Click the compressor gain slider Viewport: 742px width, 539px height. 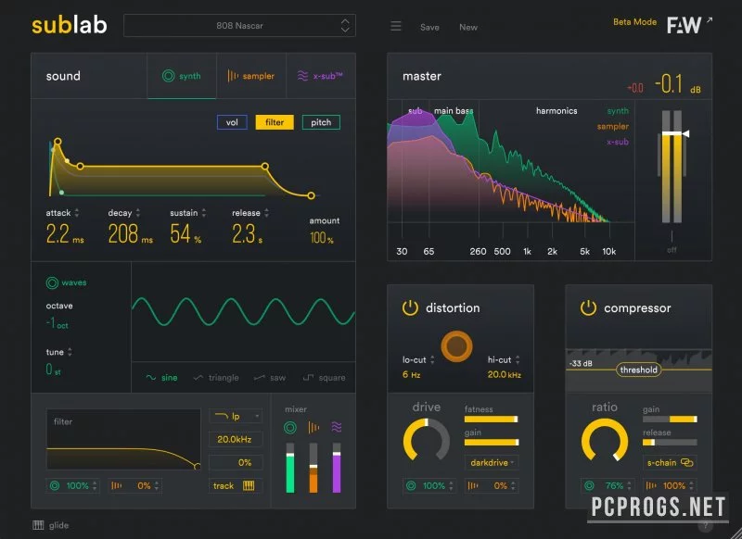click(670, 419)
